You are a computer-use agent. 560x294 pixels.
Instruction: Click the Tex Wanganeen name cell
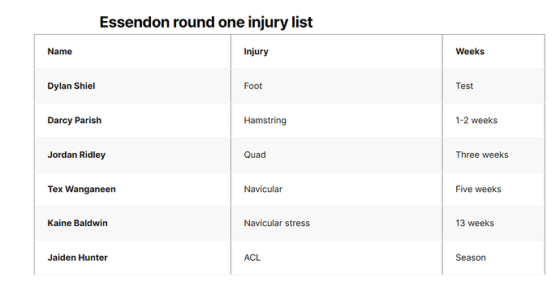(x=132, y=189)
